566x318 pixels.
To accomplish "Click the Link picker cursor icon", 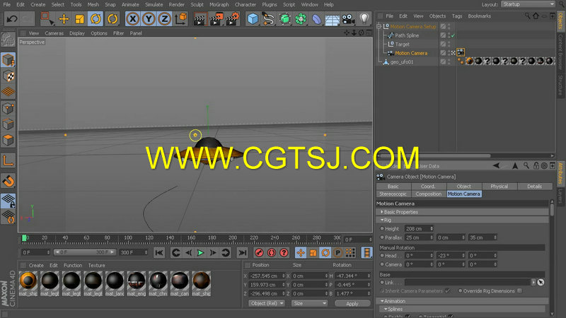I will [541, 282].
